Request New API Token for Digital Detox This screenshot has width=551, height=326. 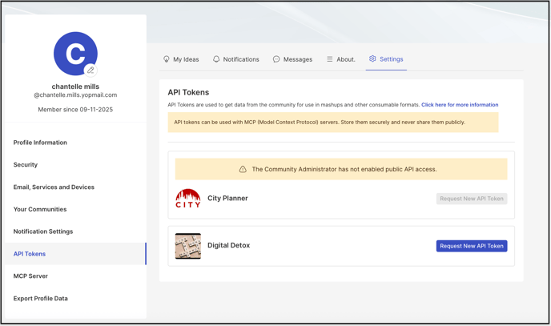(x=472, y=246)
